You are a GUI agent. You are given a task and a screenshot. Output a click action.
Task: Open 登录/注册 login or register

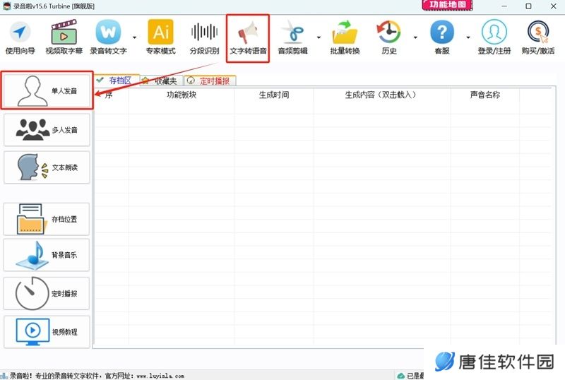point(494,37)
